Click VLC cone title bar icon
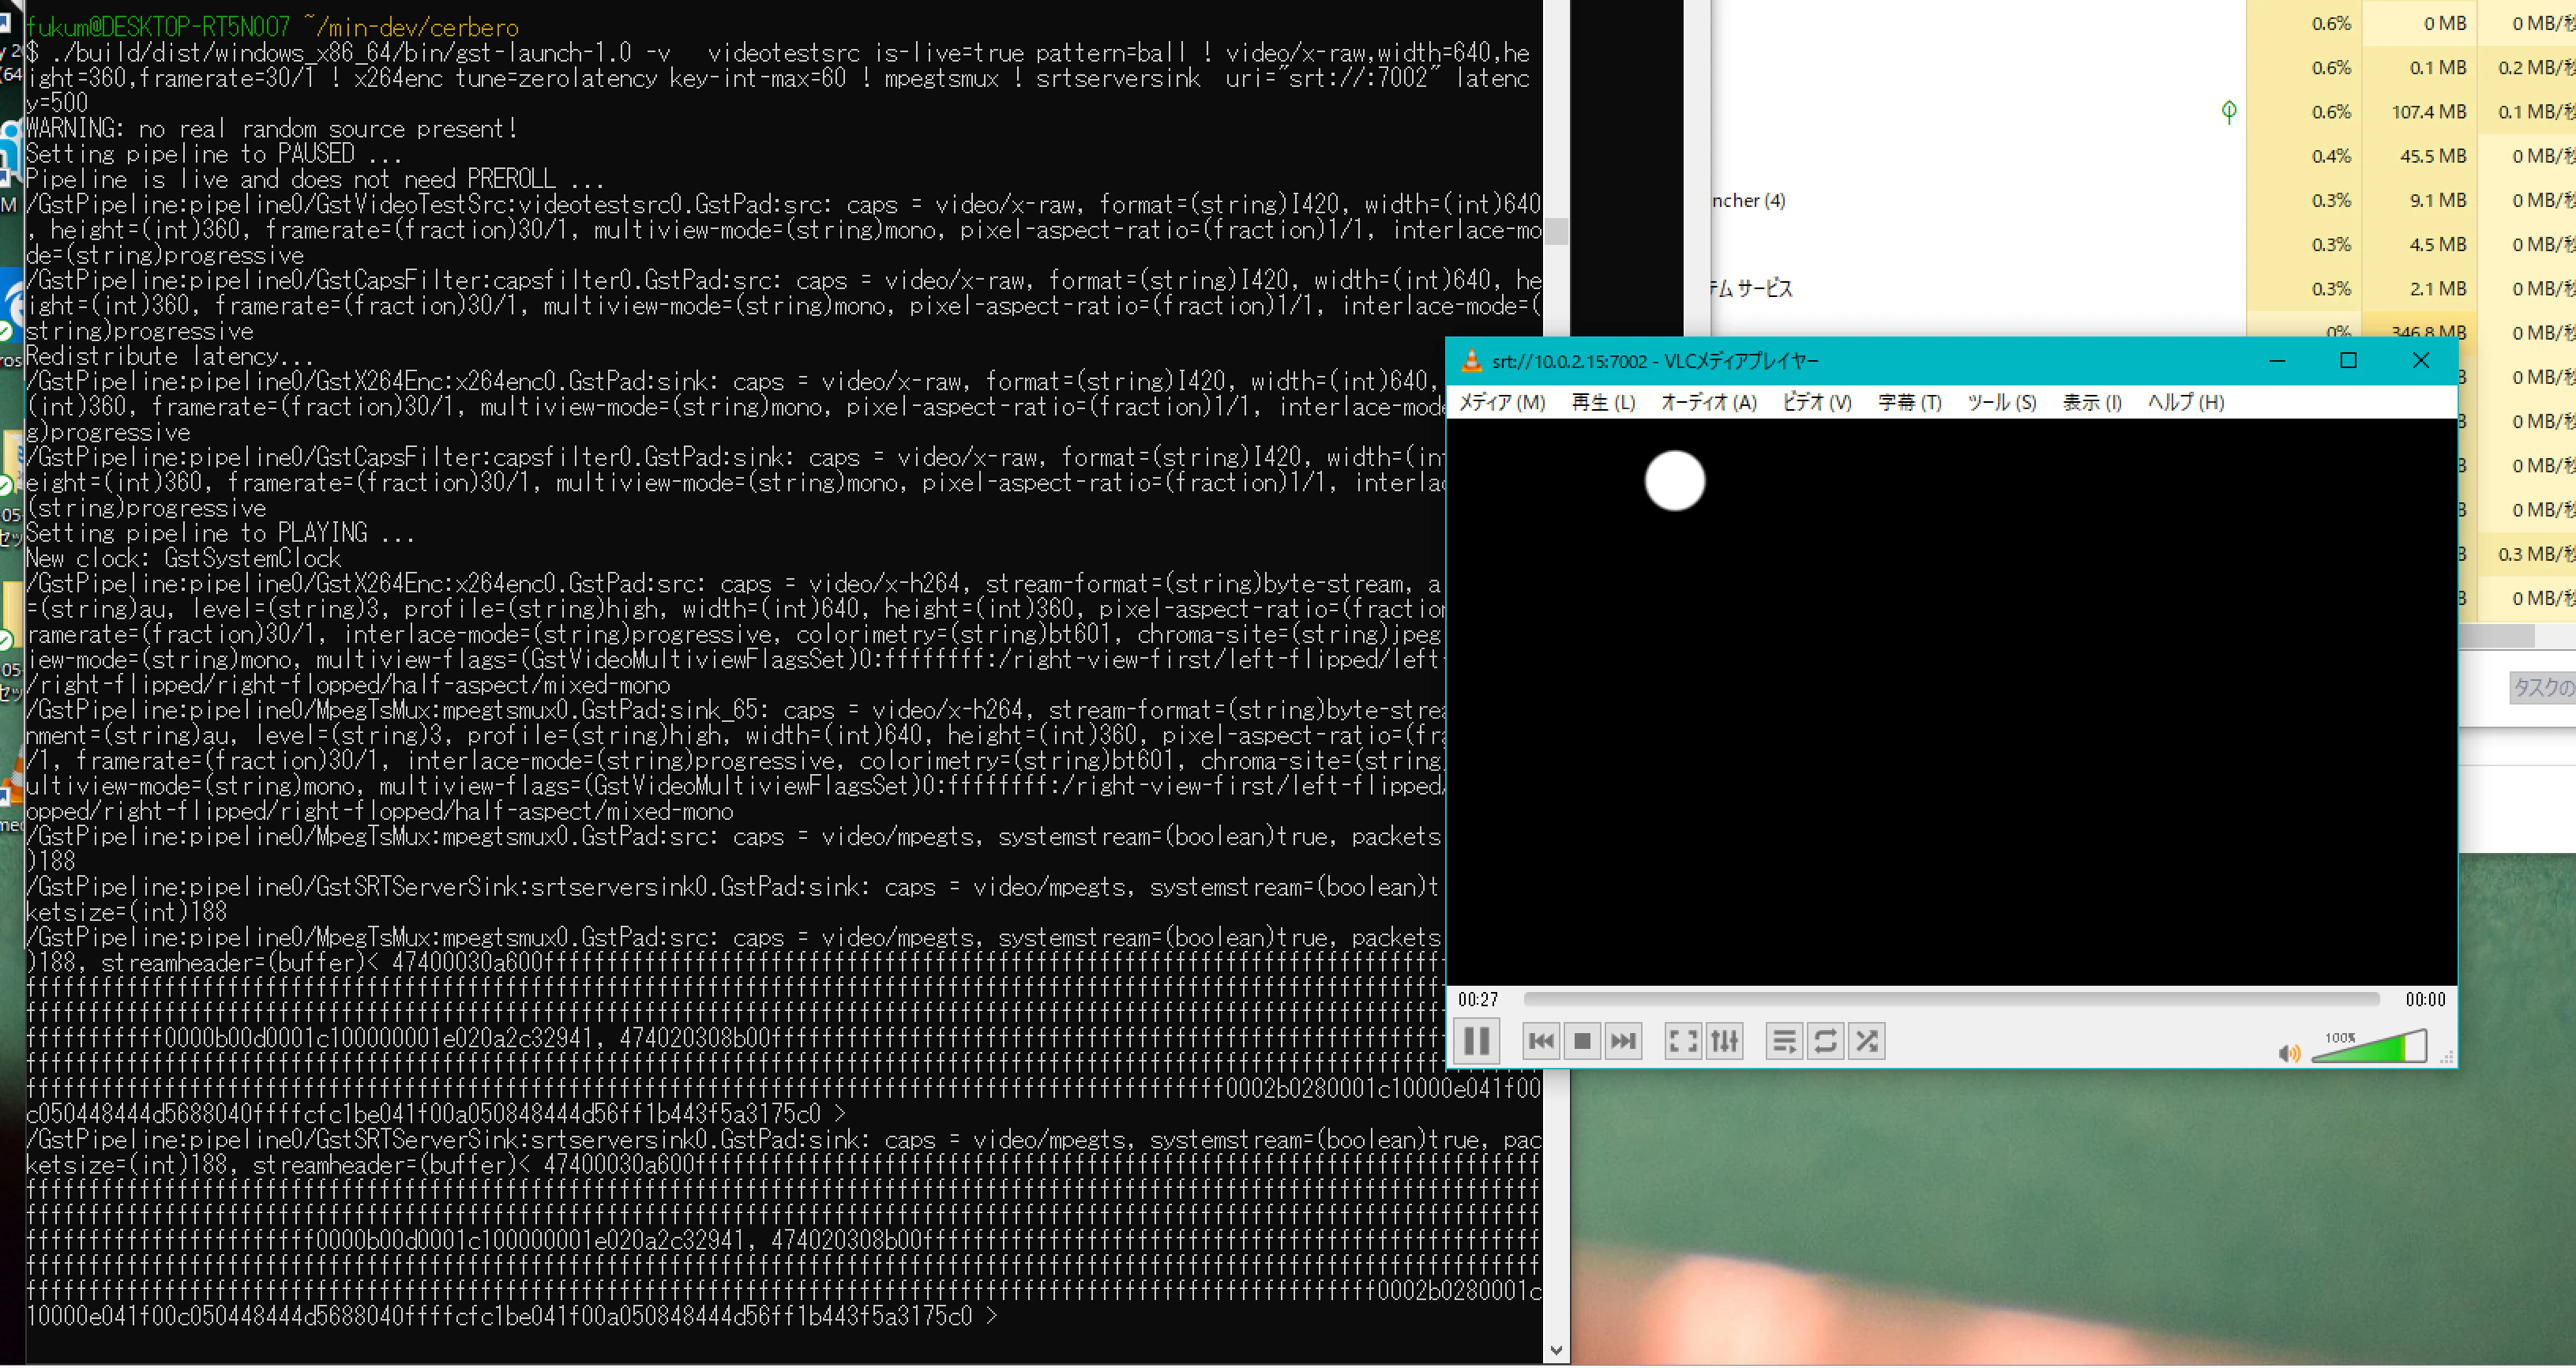The height and width of the screenshot is (1368, 2576). [x=1471, y=361]
